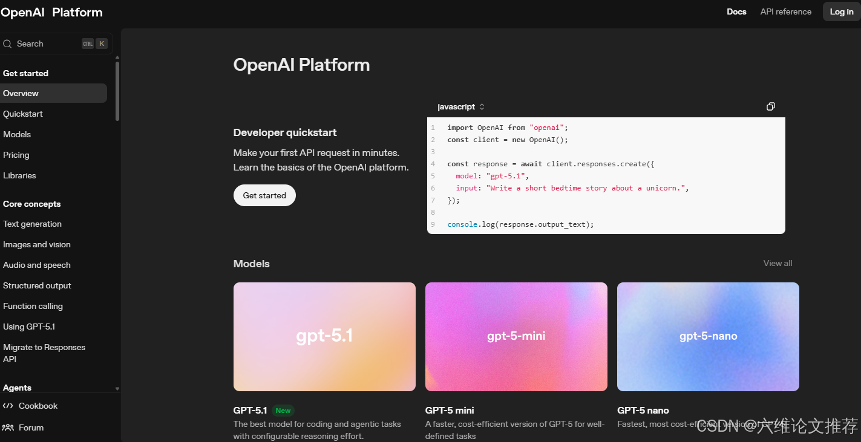Open the Pricing sidebar item
This screenshot has width=861, height=442.
16,155
